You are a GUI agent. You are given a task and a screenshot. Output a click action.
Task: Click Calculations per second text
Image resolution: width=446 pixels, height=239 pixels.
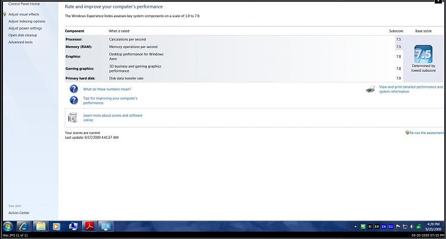(x=127, y=39)
